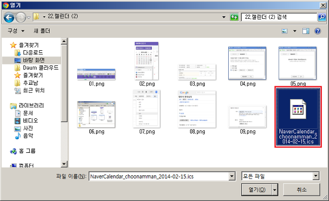This screenshot has width=329, height=201.
Task: Refresh the folder with the green arrows
Action: [234, 17]
